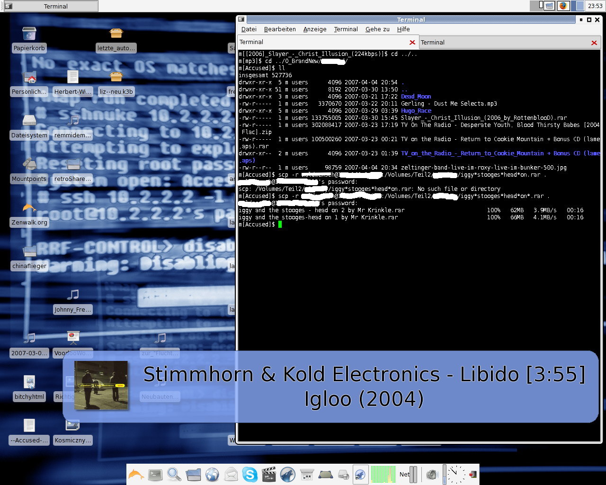Click the album cover in the track popup

[101, 385]
